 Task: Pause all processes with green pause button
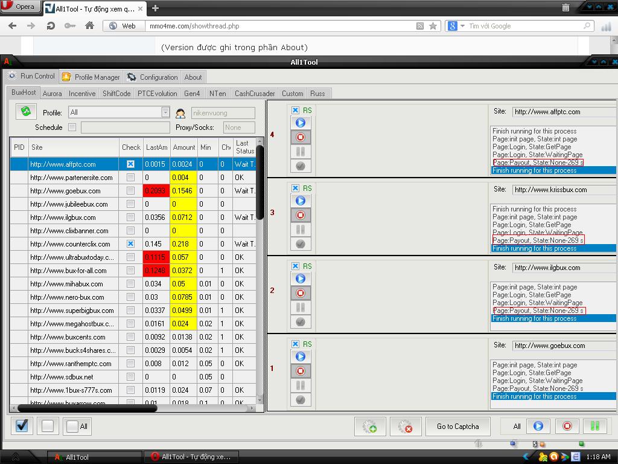click(x=595, y=426)
